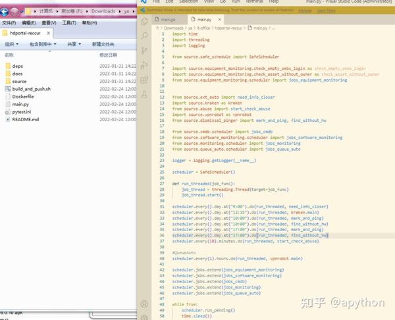Click the VS Code logo icon in title bar
This screenshot has width=395, height=320.
(x=144, y=1)
